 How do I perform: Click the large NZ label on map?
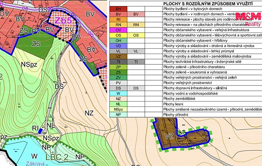(89, 113)
